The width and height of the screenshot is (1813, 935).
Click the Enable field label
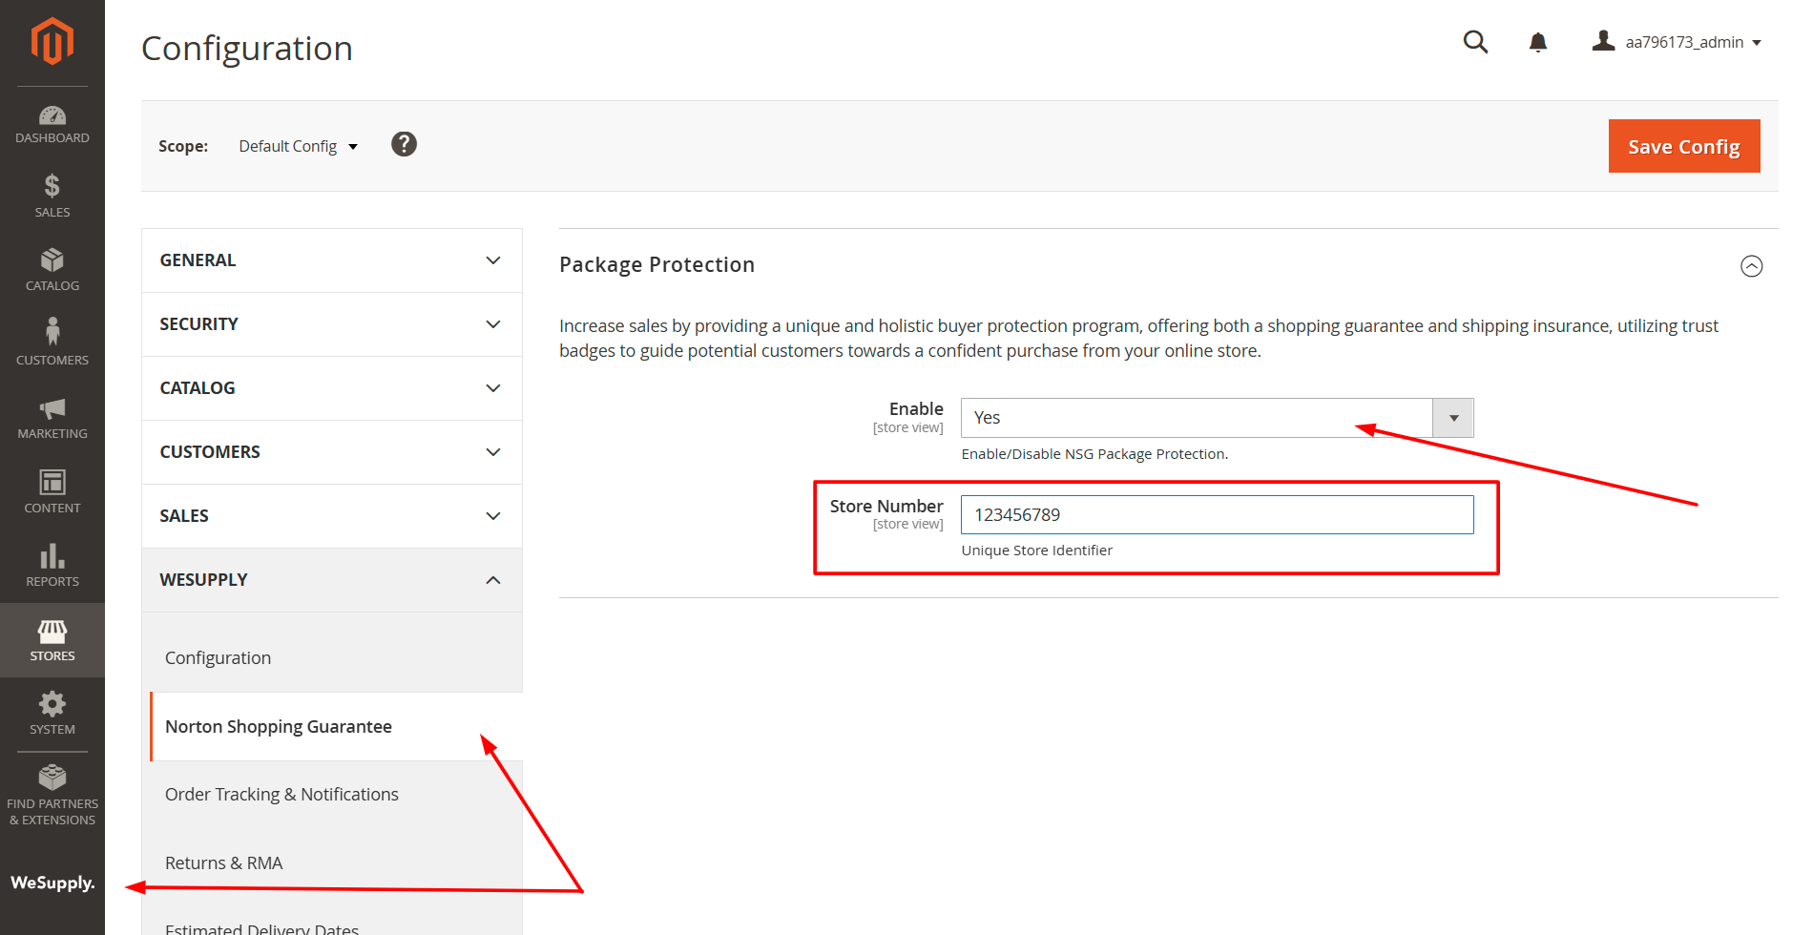(x=916, y=408)
